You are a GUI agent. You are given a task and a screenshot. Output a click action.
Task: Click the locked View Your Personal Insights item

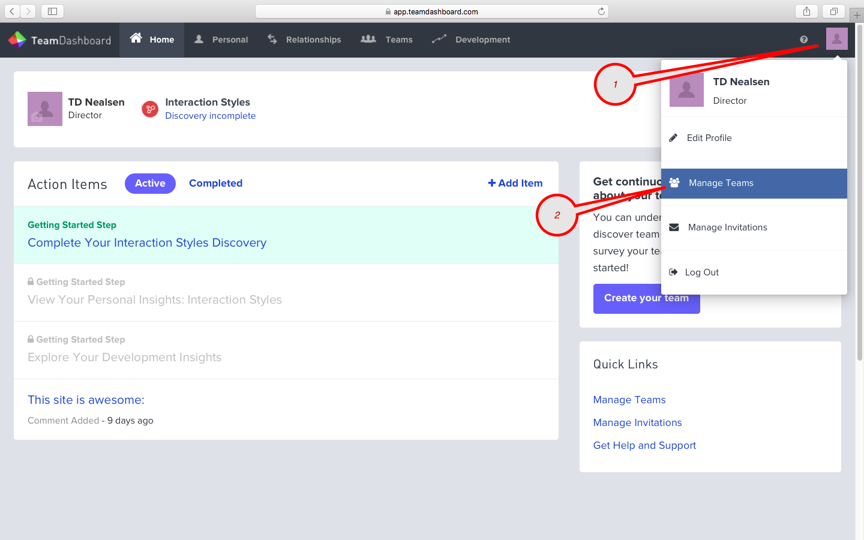(155, 299)
